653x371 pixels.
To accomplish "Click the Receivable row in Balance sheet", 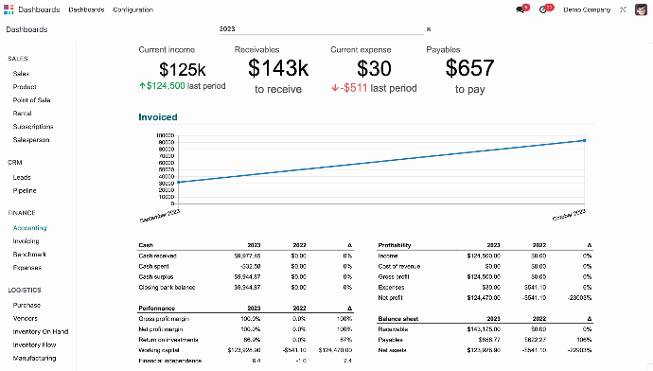I will pos(485,329).
